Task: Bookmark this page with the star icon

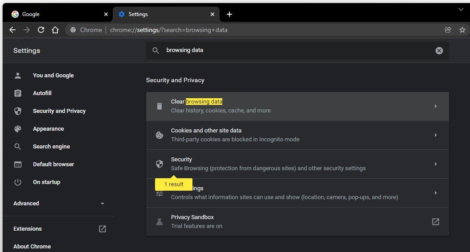Action: (462, 30)
